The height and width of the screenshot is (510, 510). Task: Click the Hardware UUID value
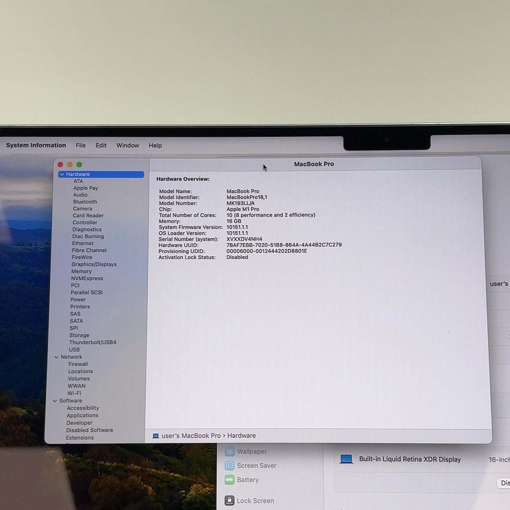284,245
